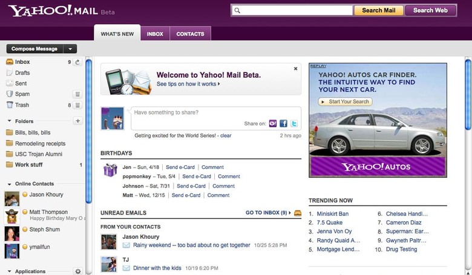Click Start Your Search in the Autos ad

[x=346, y=102]
